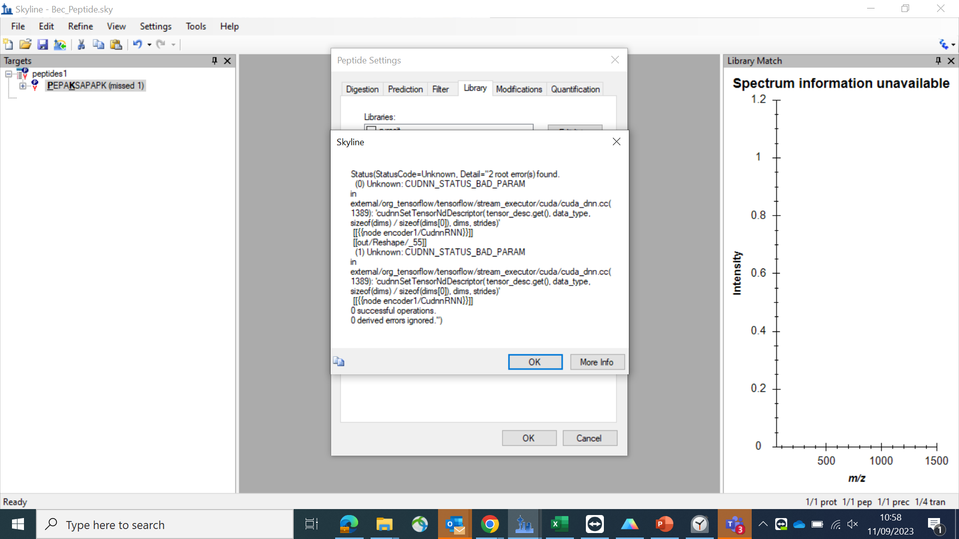Click the New Document toolbar icon
Image resolution: width=959 pixels, height=539 pixels.
(8, 44)
